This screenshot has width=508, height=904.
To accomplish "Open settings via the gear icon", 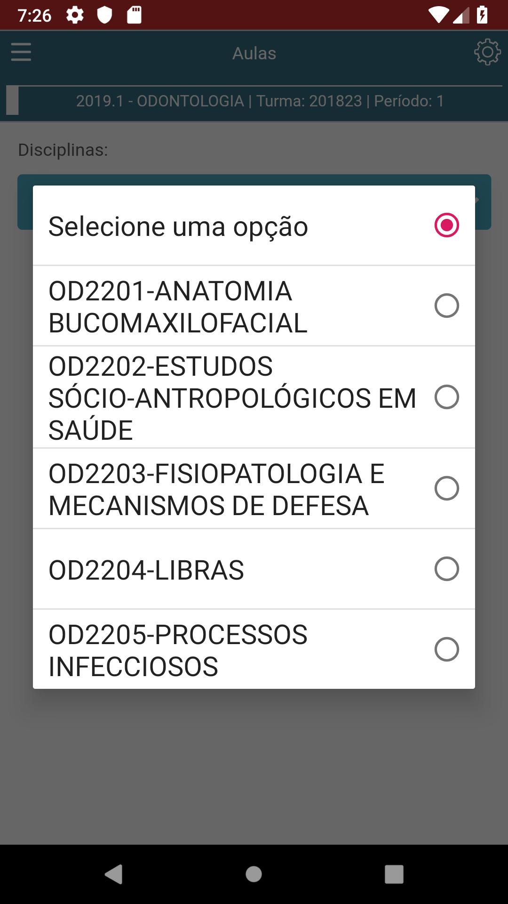I will click(x=487, y=52).
